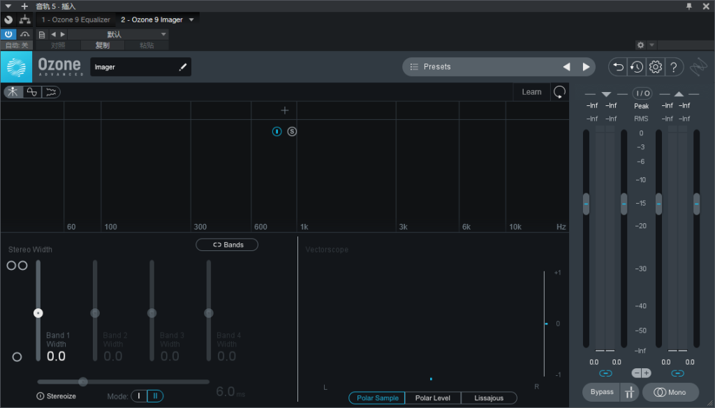Go to previous host preset arrow

point(53,35)
